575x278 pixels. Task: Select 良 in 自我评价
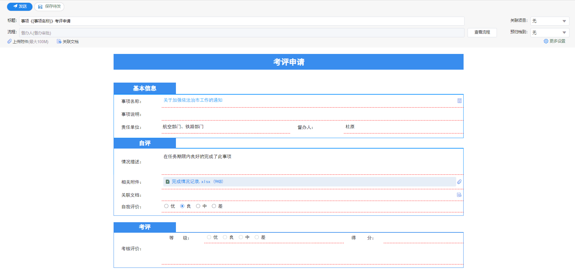coord(182,206)
